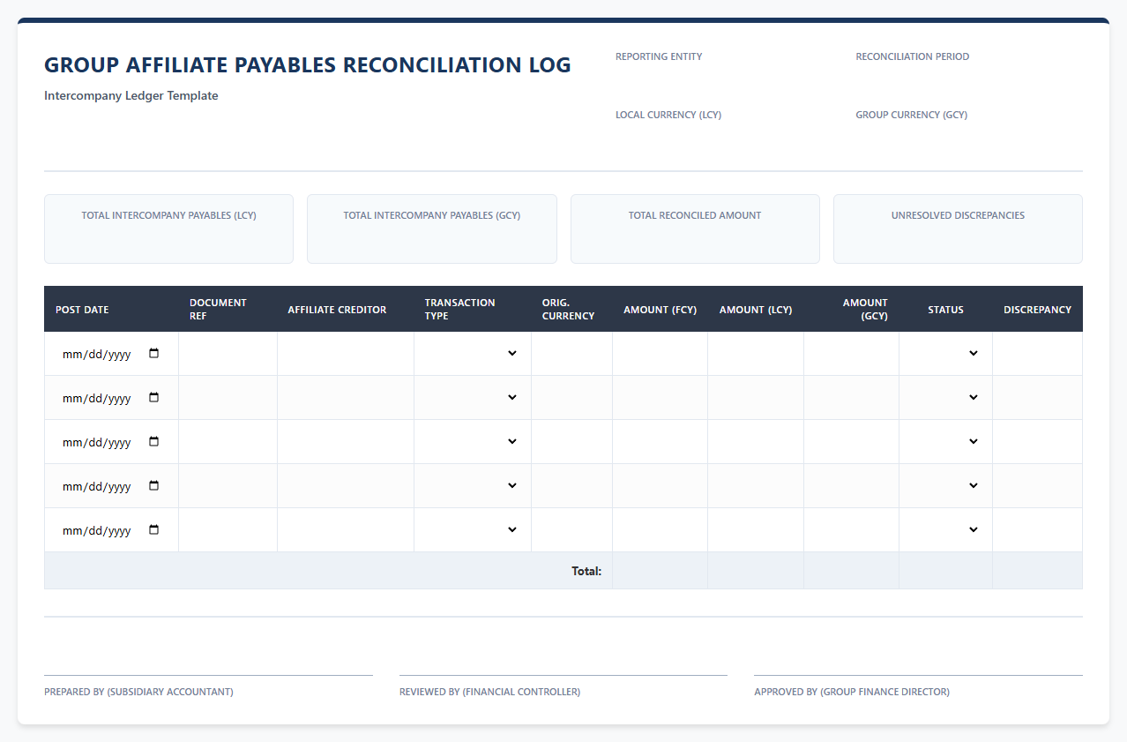
Task: Focus the mm/dd/yyyy date text in the fifth row
Action: 96,530
